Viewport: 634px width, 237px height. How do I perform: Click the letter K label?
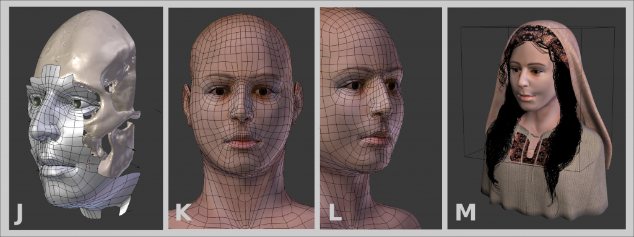pos(183,213)
